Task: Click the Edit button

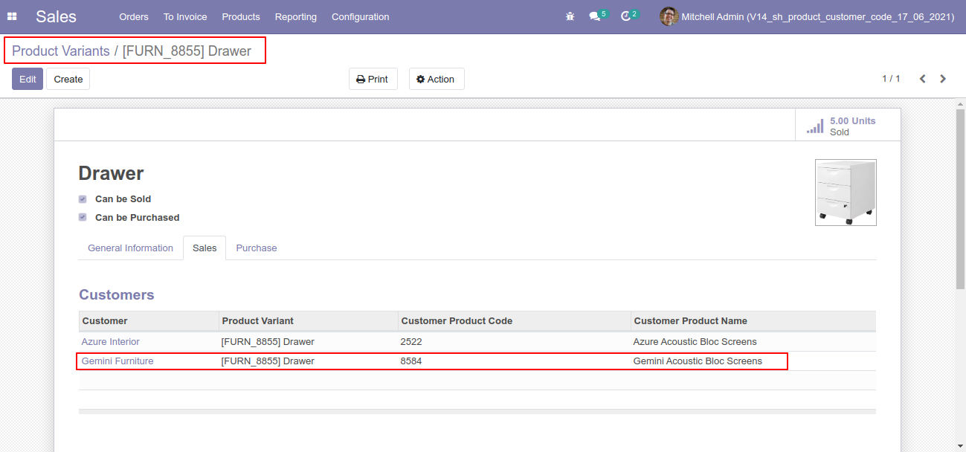Action: (x=28, y=79)
